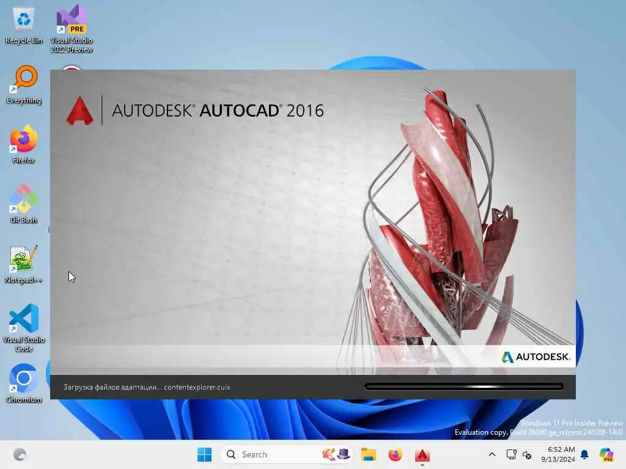Image resolution: width=626 pixels, height=469 pixels.
Task: Click the red AutoCAD logo on splash
Action: tap(80, 111)
